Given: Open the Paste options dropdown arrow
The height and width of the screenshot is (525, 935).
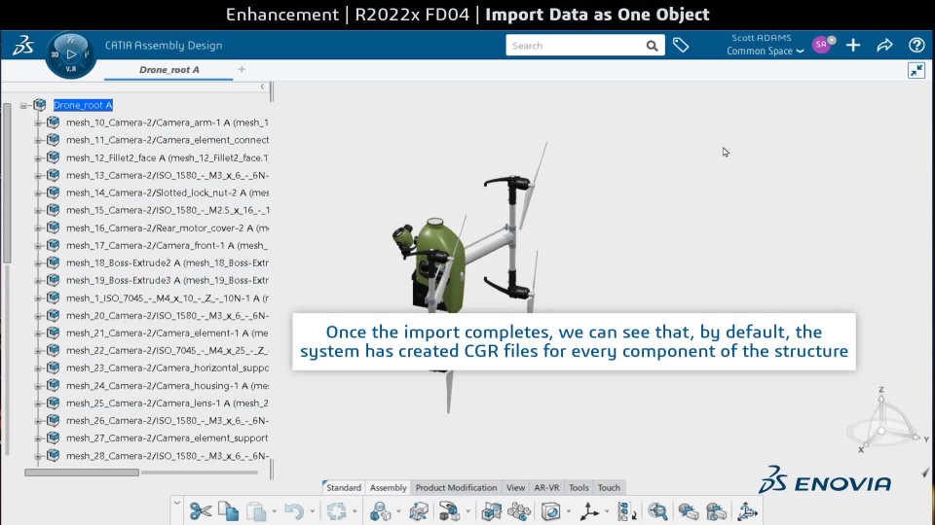Looking at the screenshot, I should [275, 512].
